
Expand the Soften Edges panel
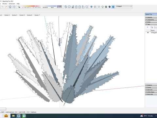(151, 92)
